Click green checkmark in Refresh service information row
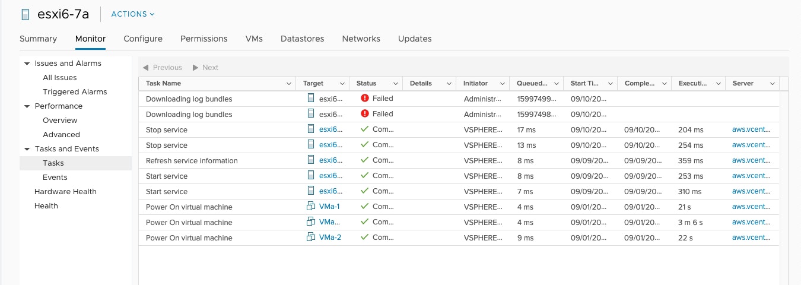The image size is (801, 285). coord(365,160)
